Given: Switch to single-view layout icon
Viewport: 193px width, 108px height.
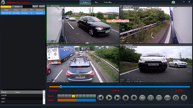Looking at the screenshot, I should click(x=142, y=98).
